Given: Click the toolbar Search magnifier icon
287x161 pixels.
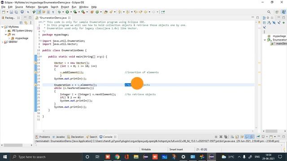Looking at the screenshot, I should tap(269, 12).
